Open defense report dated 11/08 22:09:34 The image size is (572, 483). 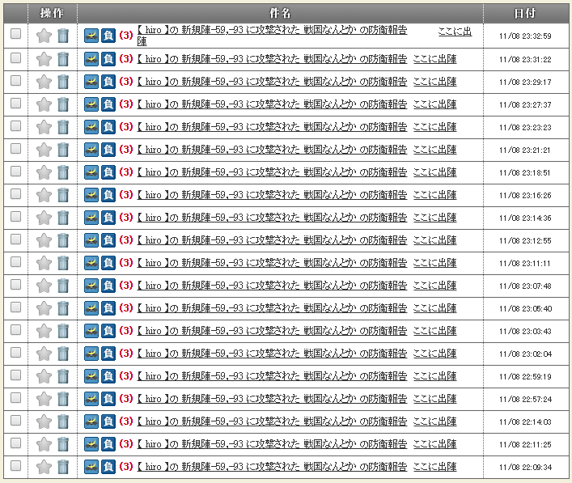pyautogui.click(x=272, y=466)
